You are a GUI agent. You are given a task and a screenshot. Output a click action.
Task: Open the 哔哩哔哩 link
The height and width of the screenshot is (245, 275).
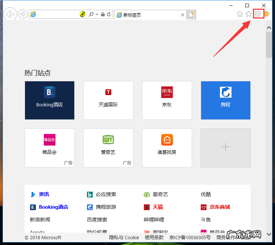pos(154,220)
